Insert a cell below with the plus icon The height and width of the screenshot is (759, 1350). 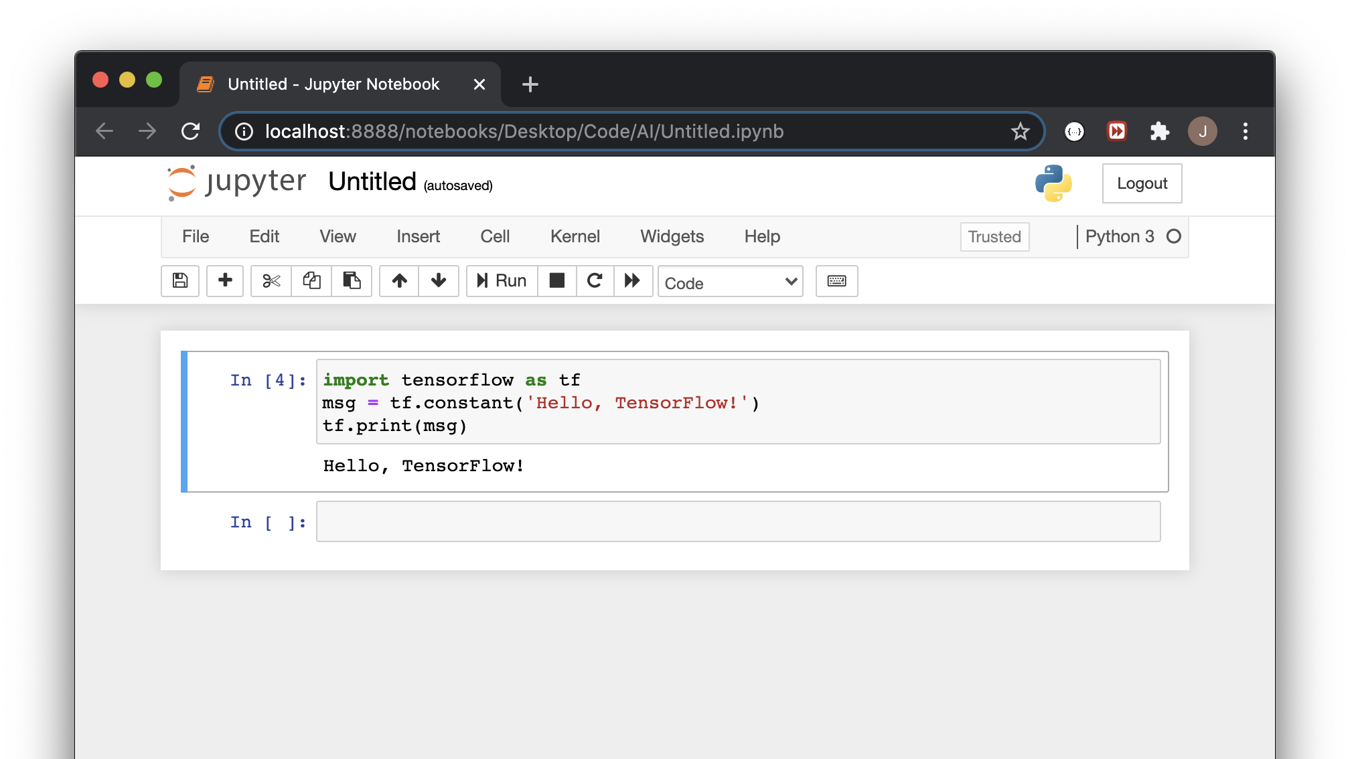(225, 280)
